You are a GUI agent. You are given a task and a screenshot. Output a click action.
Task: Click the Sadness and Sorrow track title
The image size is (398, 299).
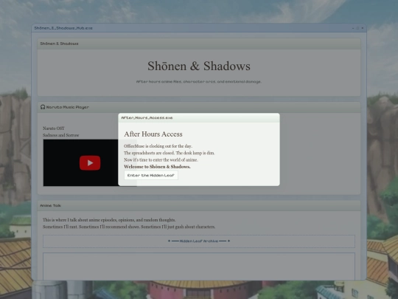(x=61, y=135)
